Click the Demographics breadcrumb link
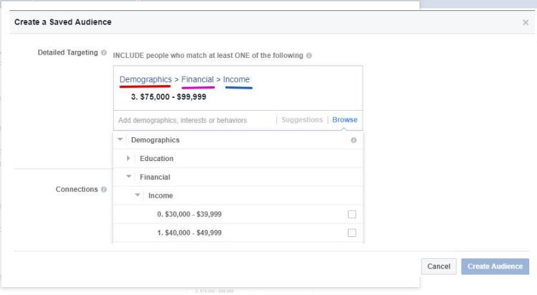This screenshot has height=295, width=537. point(145,79)
